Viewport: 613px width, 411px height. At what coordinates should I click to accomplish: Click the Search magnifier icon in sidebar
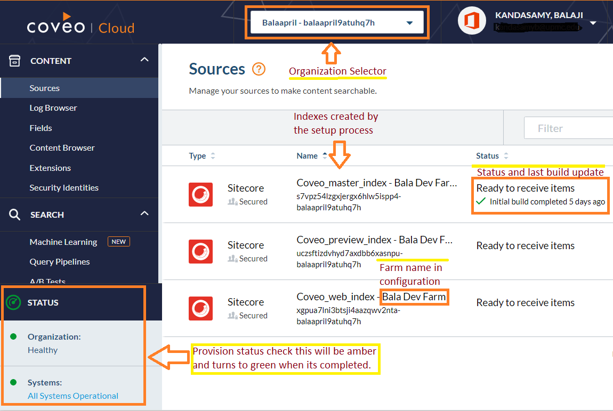(14, 215)
